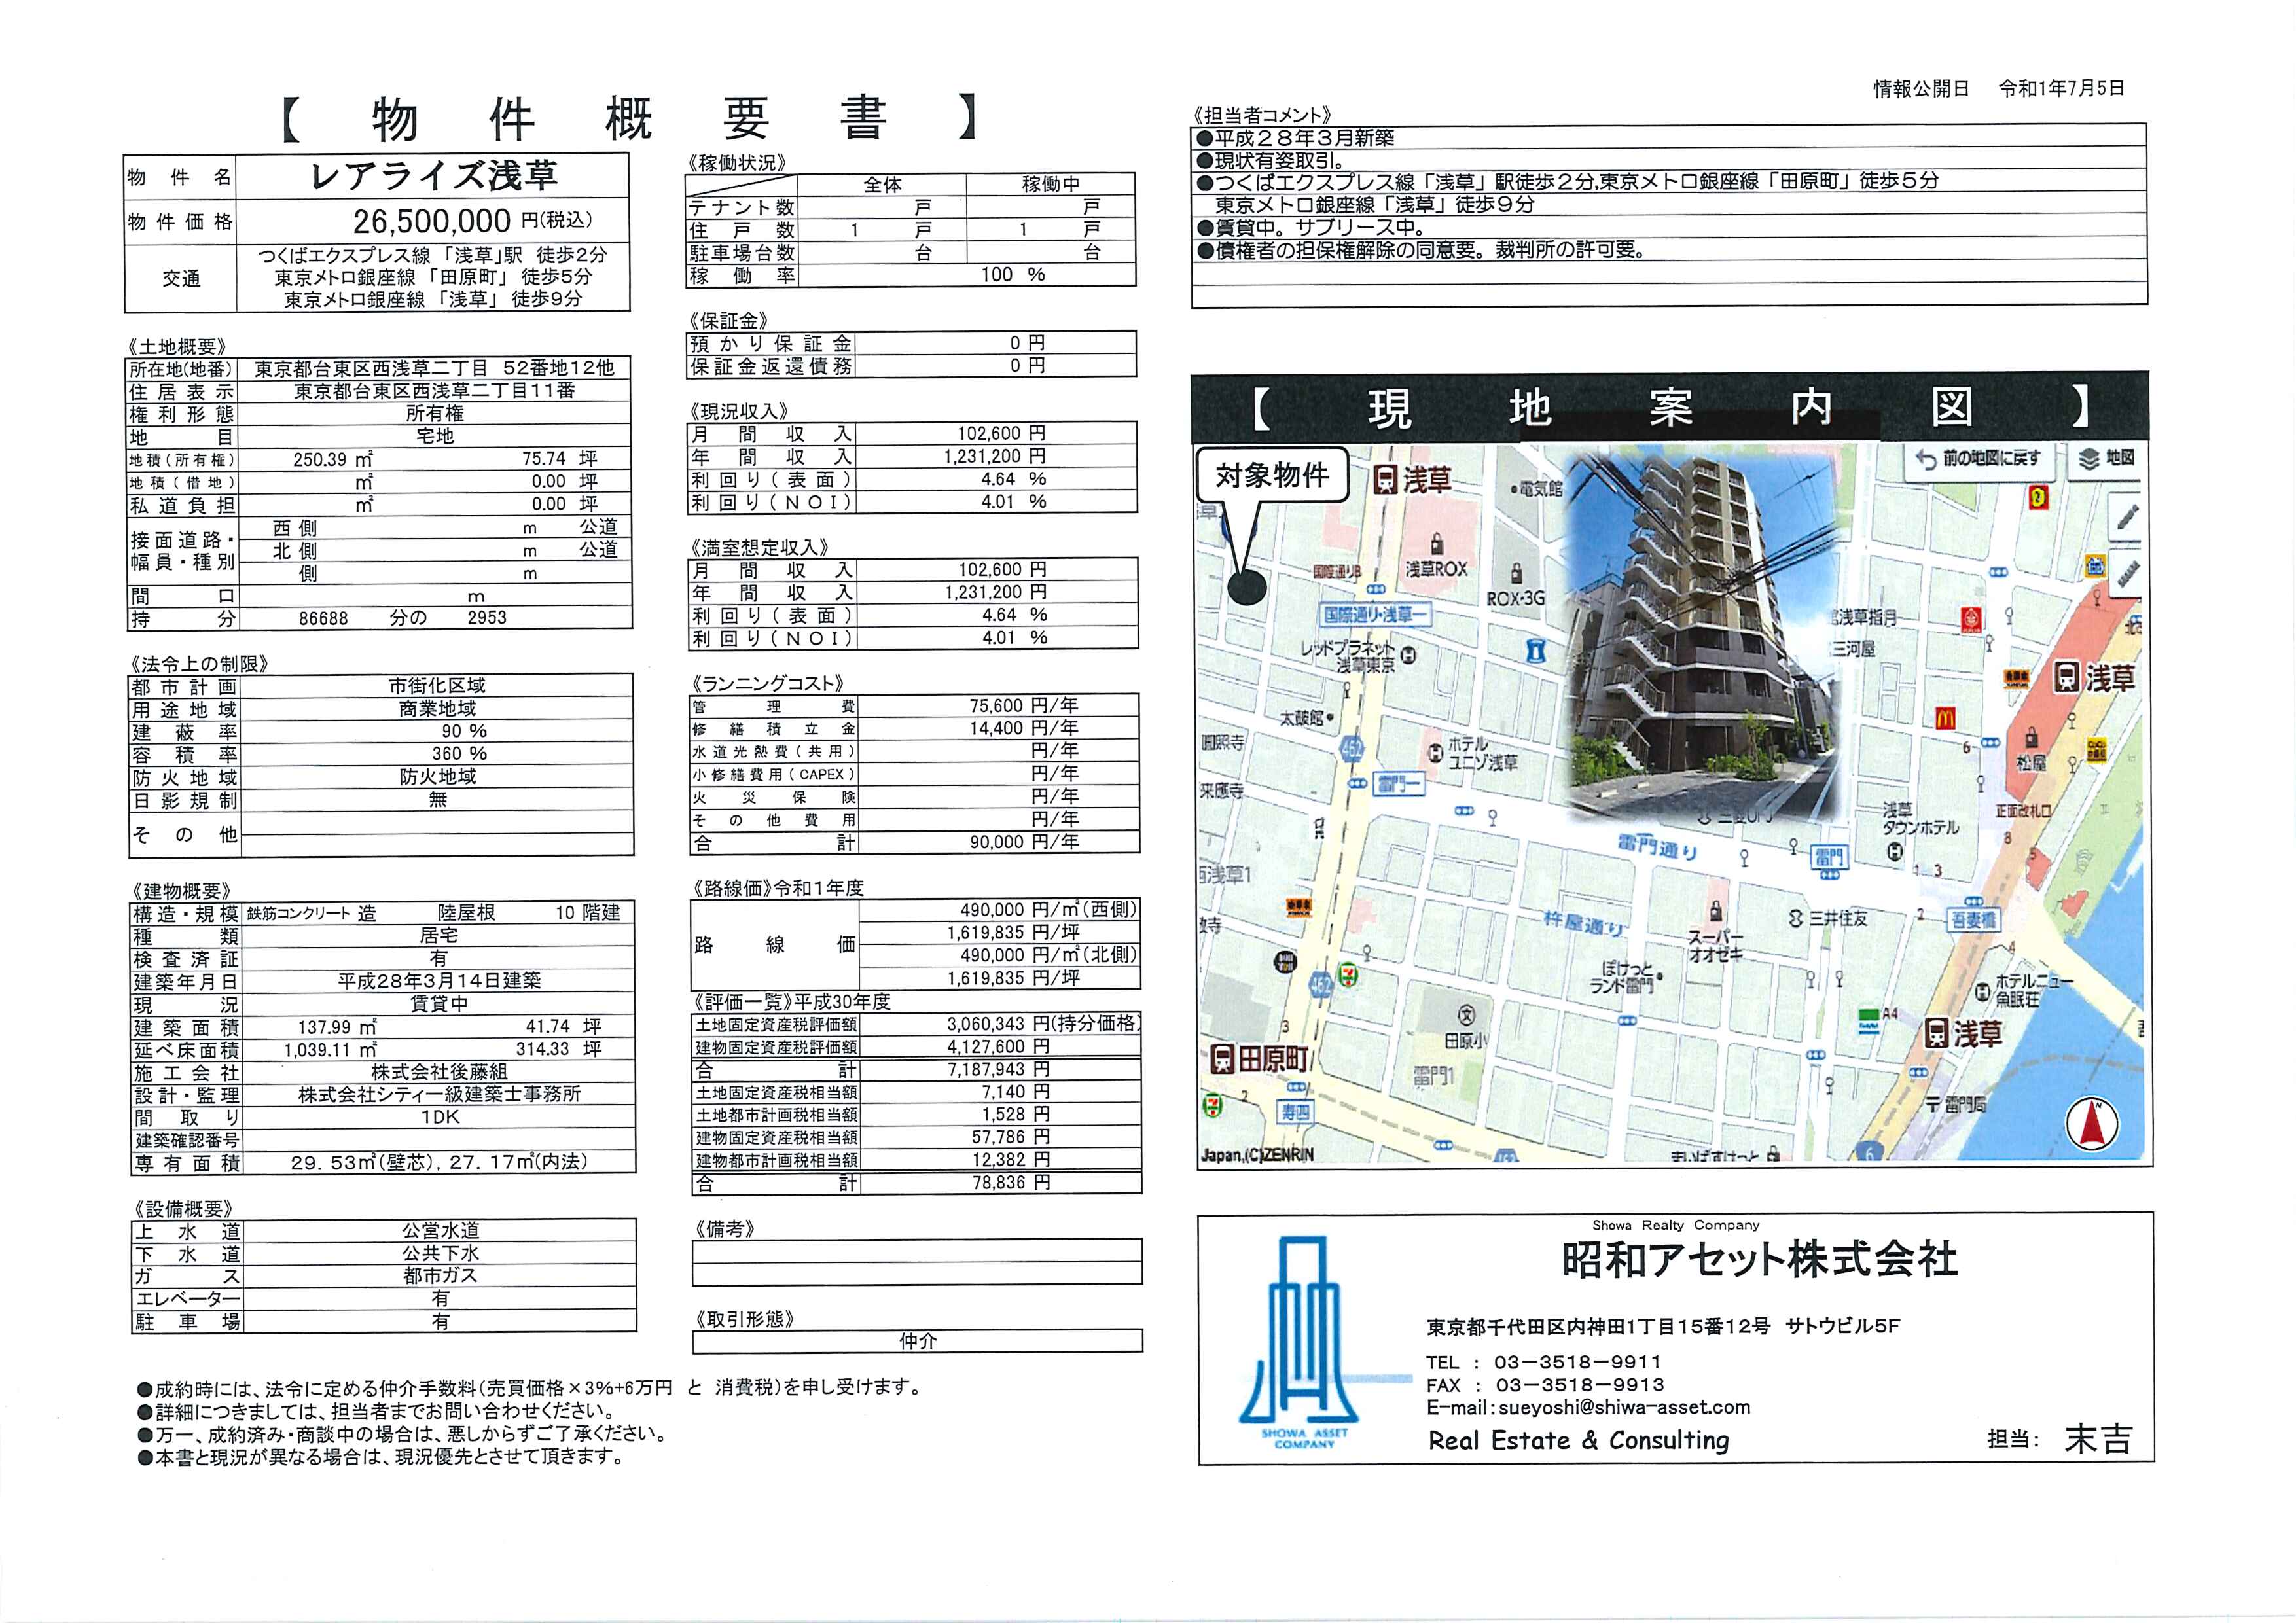2296x1623 pixels.
Task: Click the dark target property marker dot
Action: tap(1248, 588)
